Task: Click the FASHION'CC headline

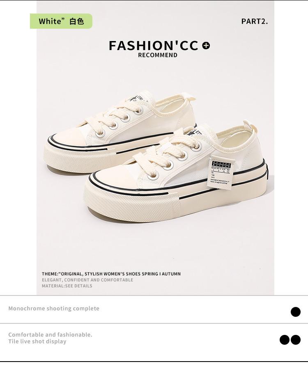Action: (x=154, y=46)
